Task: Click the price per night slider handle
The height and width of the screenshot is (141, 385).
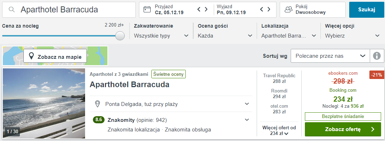Action: click(x=120, y=36)
